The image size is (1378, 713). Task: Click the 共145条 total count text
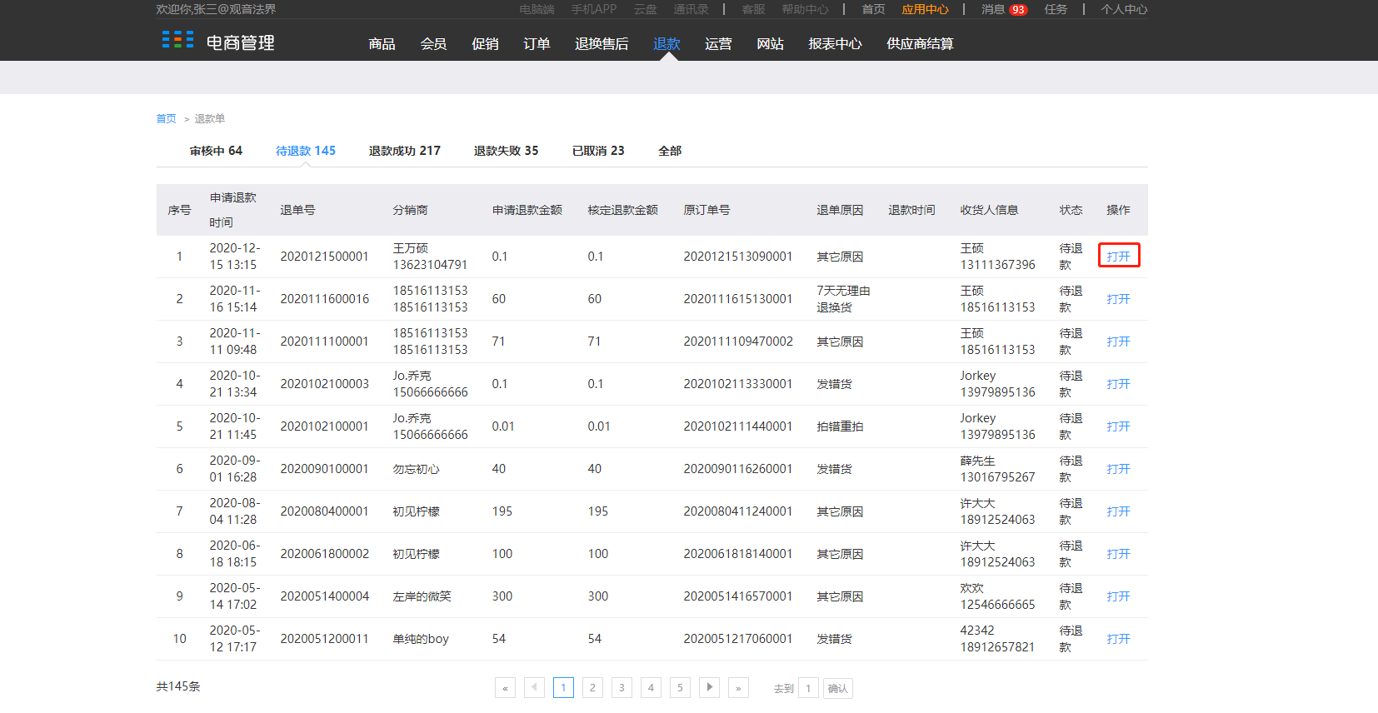[x=178, y=686]
